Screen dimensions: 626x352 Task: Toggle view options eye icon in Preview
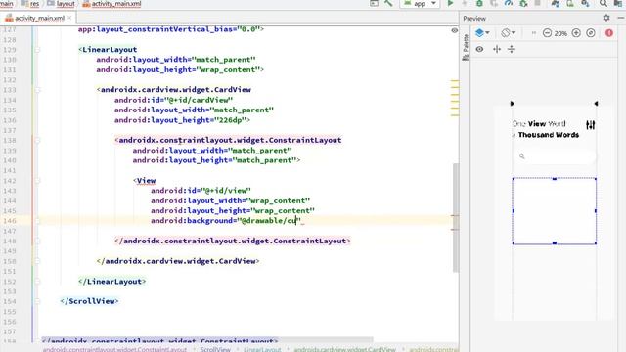click(479, 49)
